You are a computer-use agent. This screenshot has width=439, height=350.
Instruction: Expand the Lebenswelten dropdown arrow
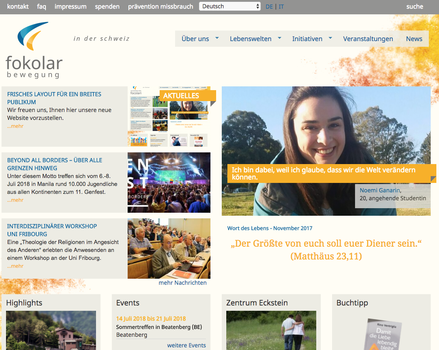point(279,38)
